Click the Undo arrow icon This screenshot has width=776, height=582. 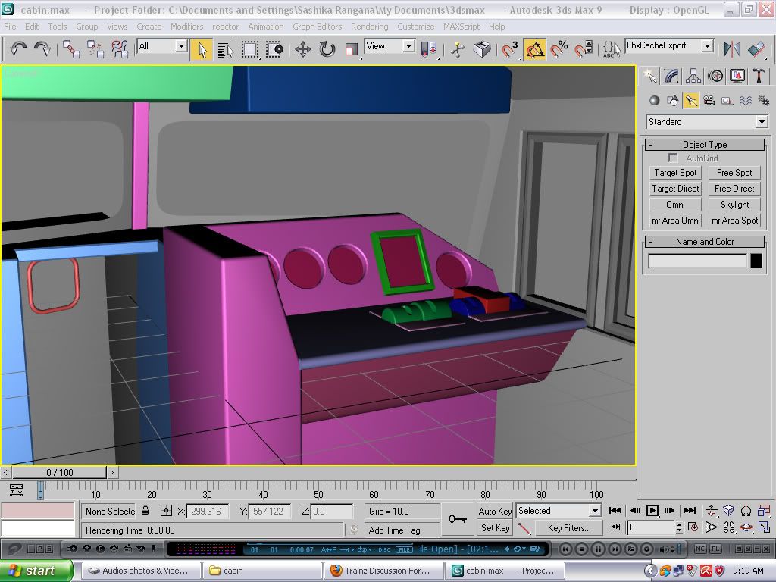pyautogui.click(x=18, y=48)
